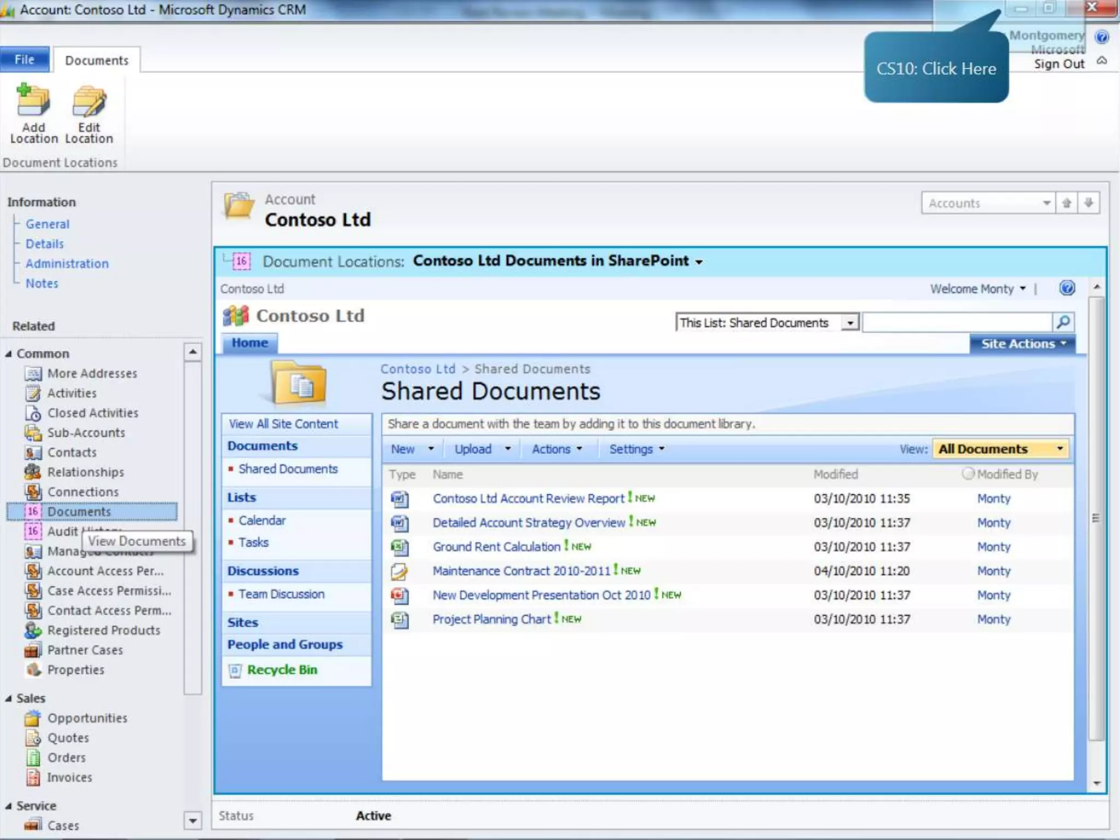The width and height of the screenshot is (1120, 840).
Task: Open the File tab
Action: click(25, 60)
